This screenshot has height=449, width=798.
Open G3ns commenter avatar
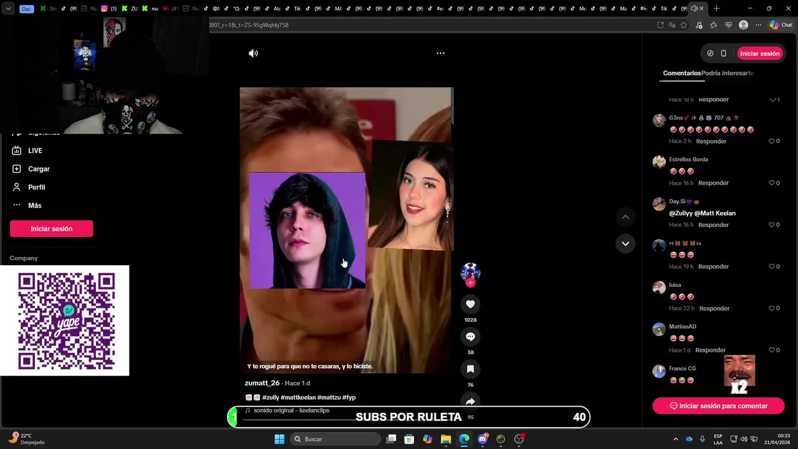tap(659, 120)
